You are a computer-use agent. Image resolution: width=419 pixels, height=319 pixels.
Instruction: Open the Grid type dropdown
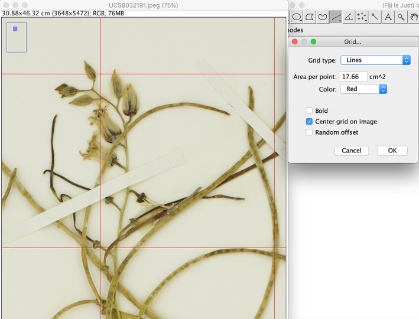tap(375, 60)
